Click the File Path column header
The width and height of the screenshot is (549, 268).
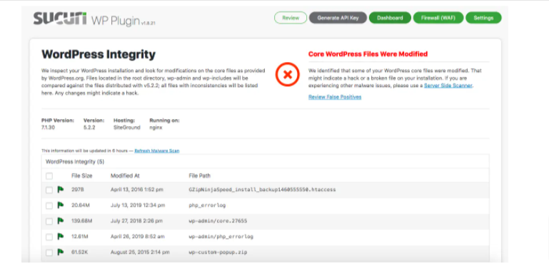coord(200,176)
